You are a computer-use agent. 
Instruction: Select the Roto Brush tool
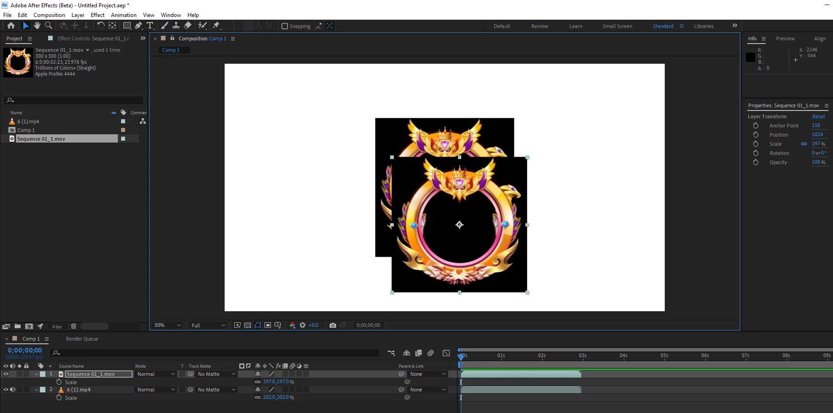(x=202, y=26)
